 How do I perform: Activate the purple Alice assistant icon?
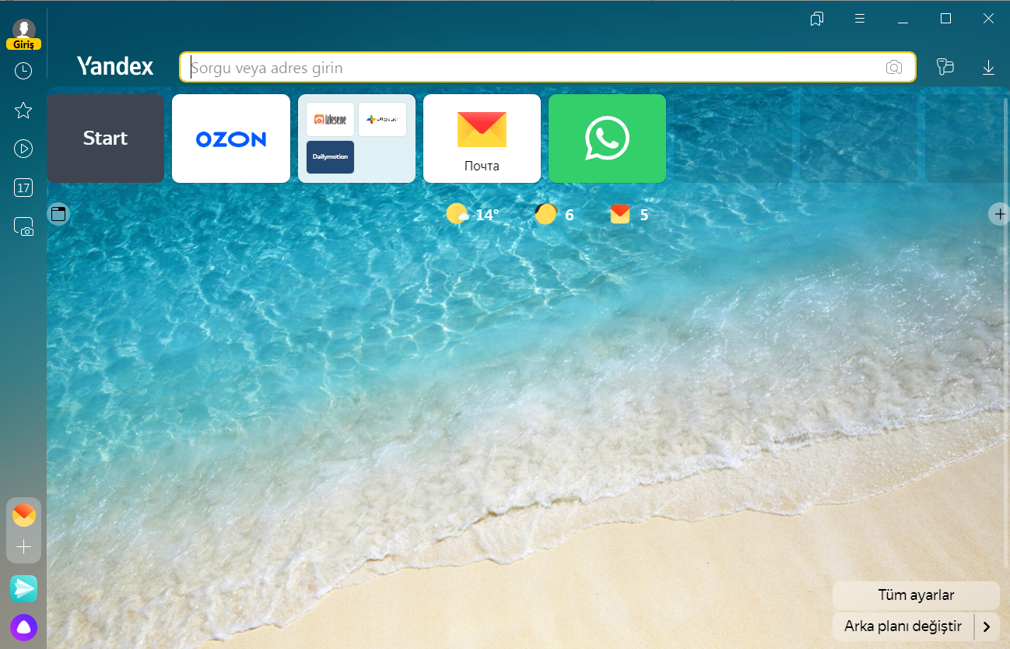pyautogui.click(x=24, y=627)
